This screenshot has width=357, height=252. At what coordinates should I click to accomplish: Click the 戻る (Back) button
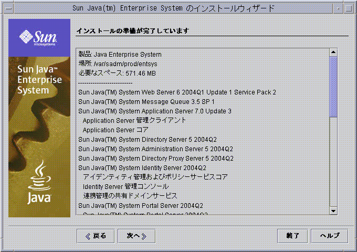click(96, 236)
